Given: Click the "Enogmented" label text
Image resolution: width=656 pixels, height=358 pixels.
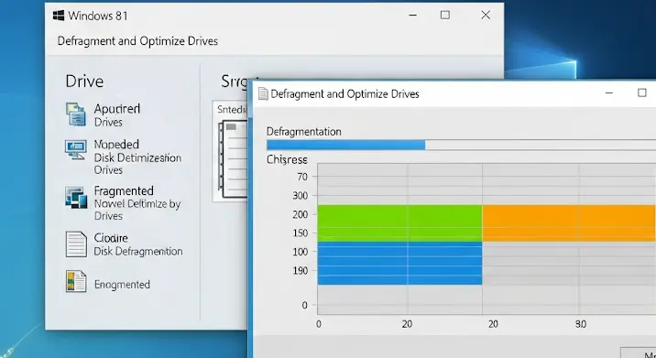Looking at the screenshot, I should tap(122, 285).
